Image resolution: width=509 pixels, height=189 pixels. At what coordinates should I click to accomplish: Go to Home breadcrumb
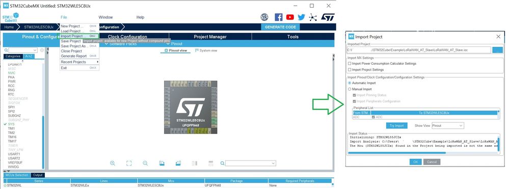point(9,27)
